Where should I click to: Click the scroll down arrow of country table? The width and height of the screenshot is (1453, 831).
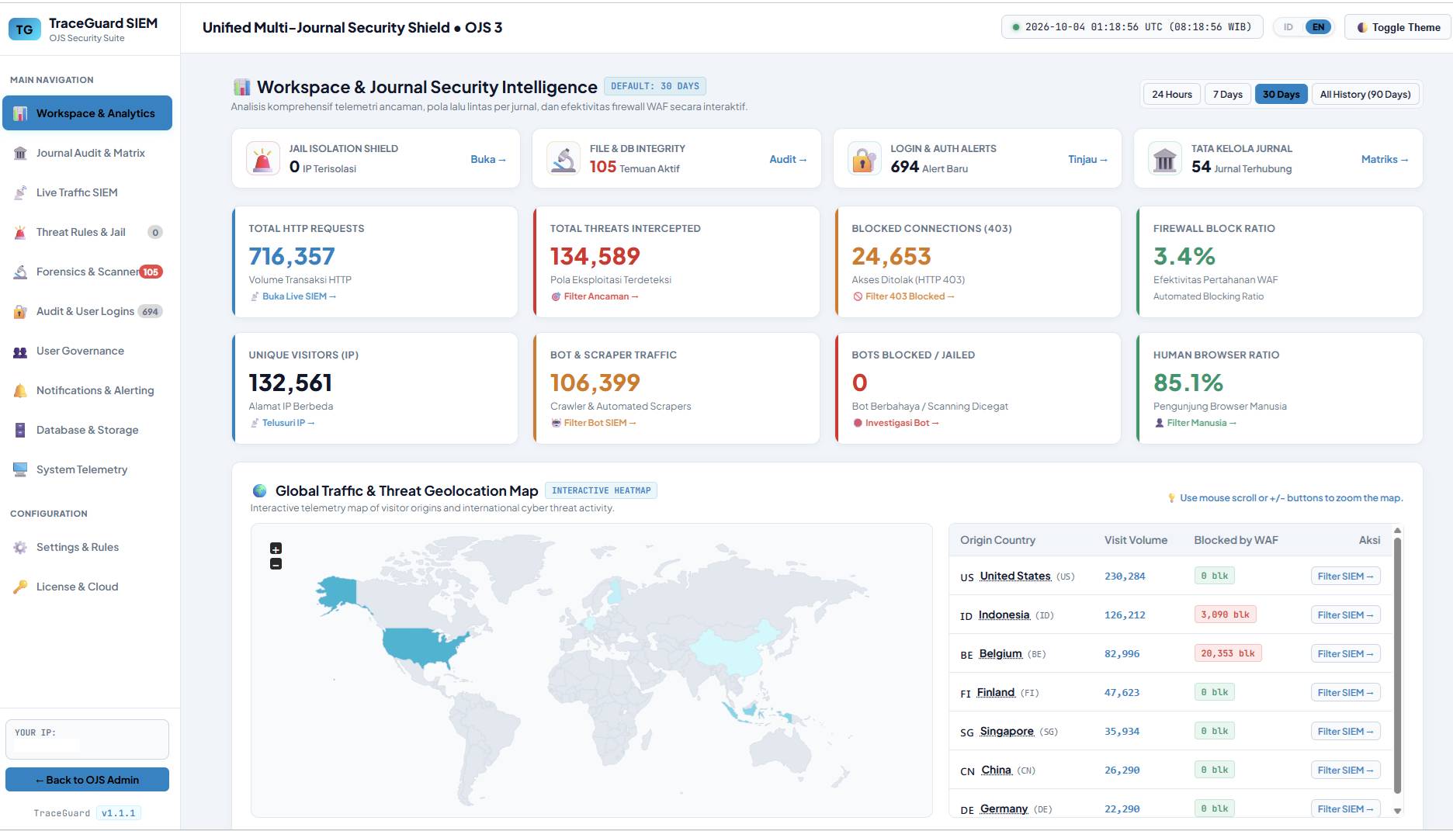[1398, 811]
